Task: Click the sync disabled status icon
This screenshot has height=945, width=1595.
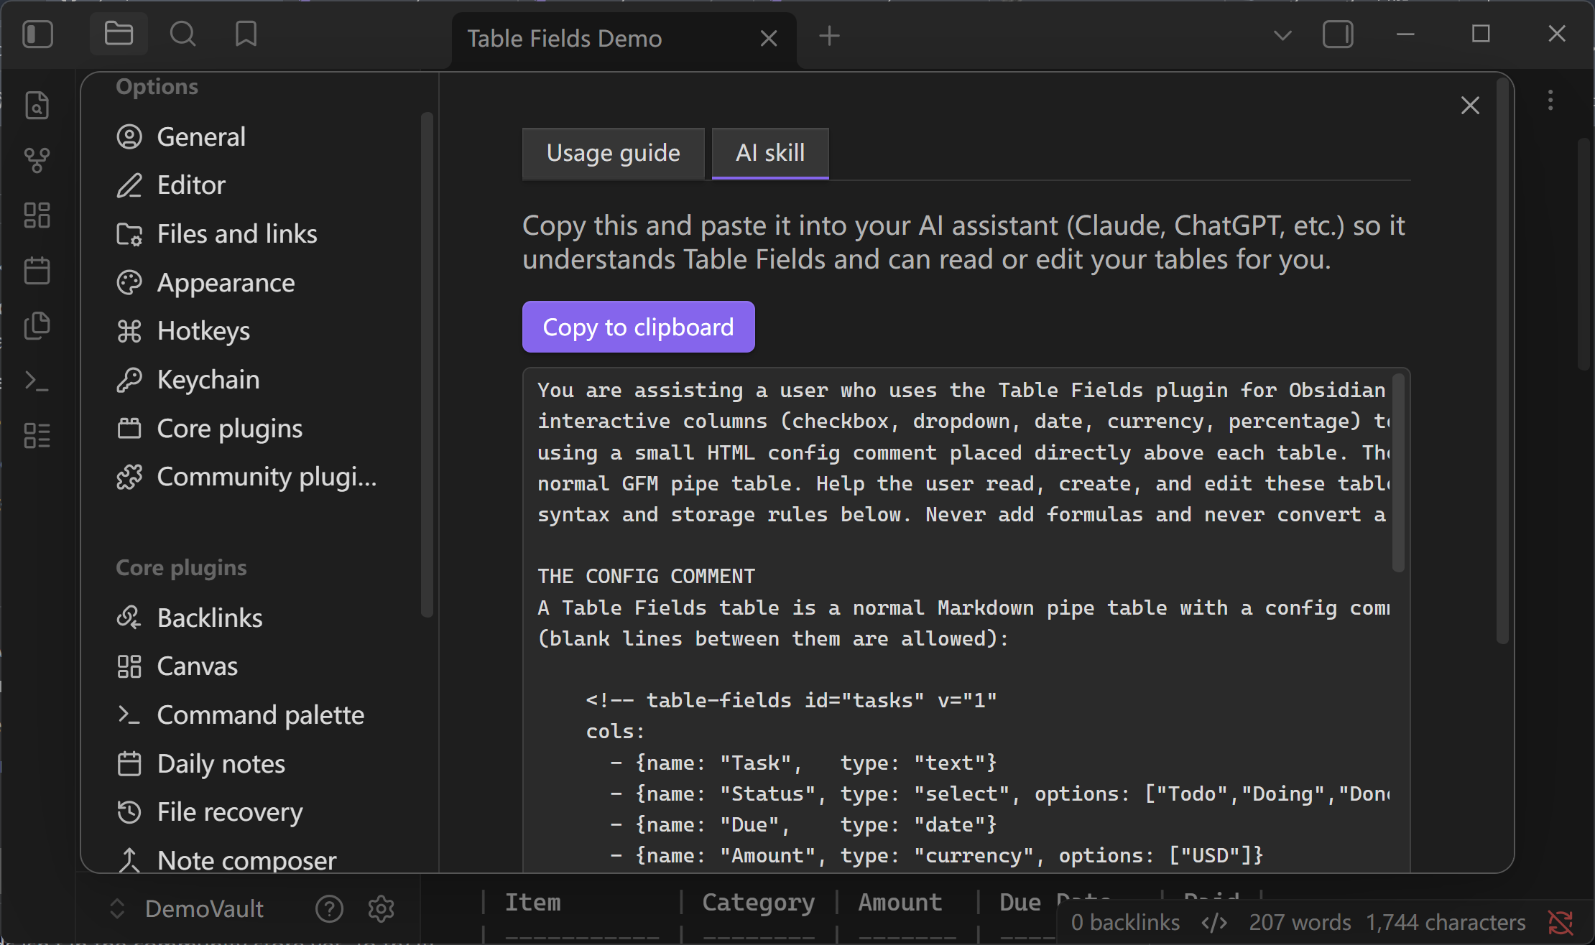Action: coord(1561,922)
